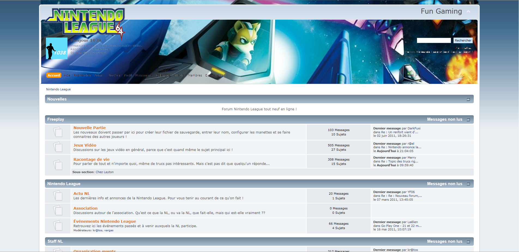Open the Nouvelle Partie board

(89, 128)
